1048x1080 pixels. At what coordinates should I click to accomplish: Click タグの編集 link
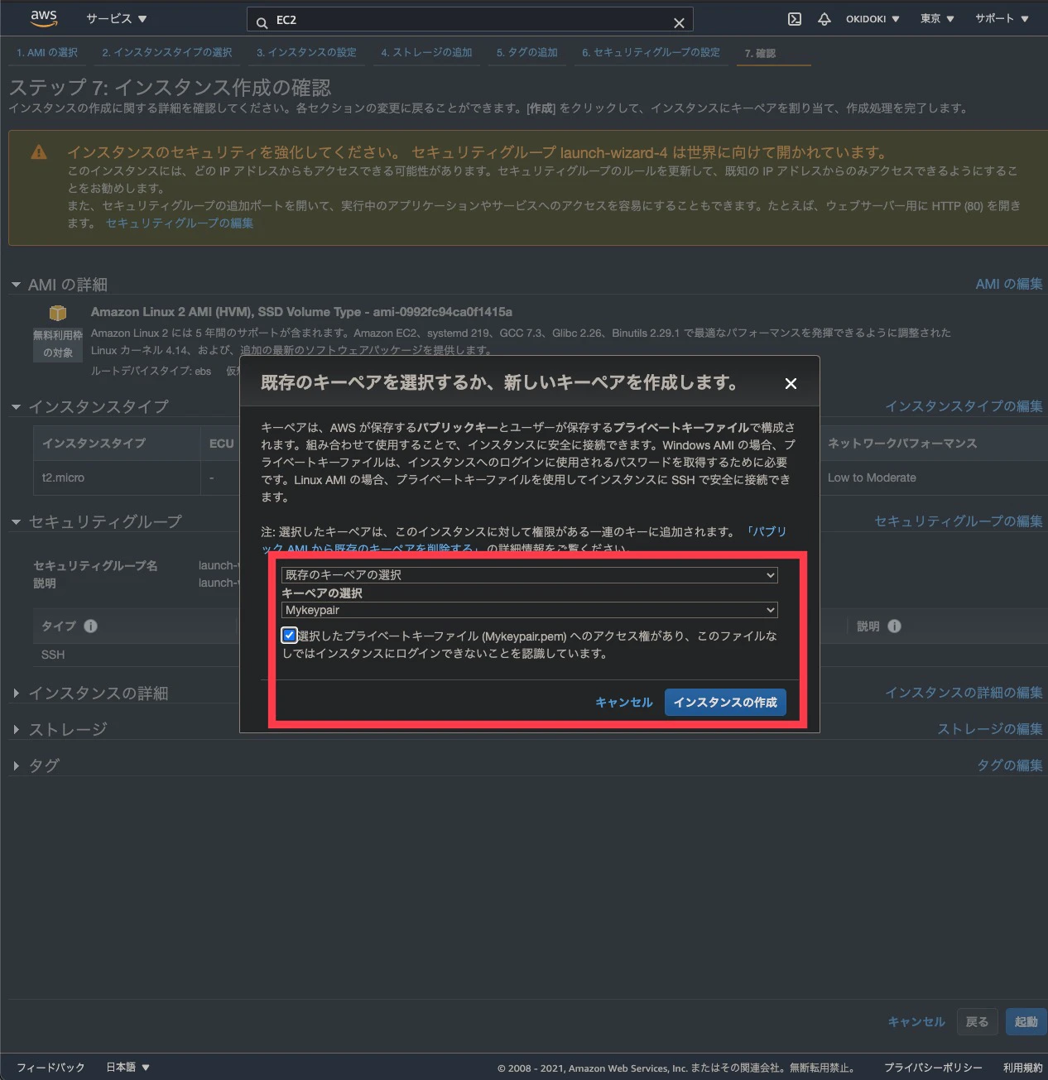click(1010, 765)
